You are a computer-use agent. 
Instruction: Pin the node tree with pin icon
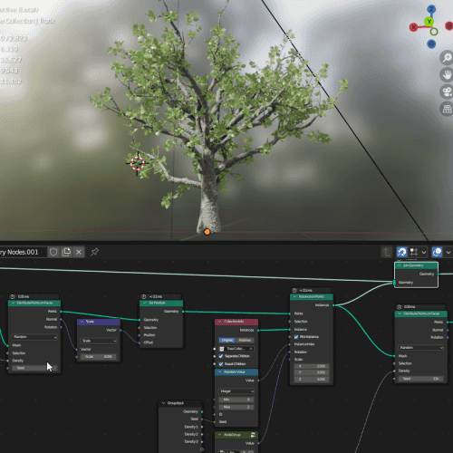(94, 252)
